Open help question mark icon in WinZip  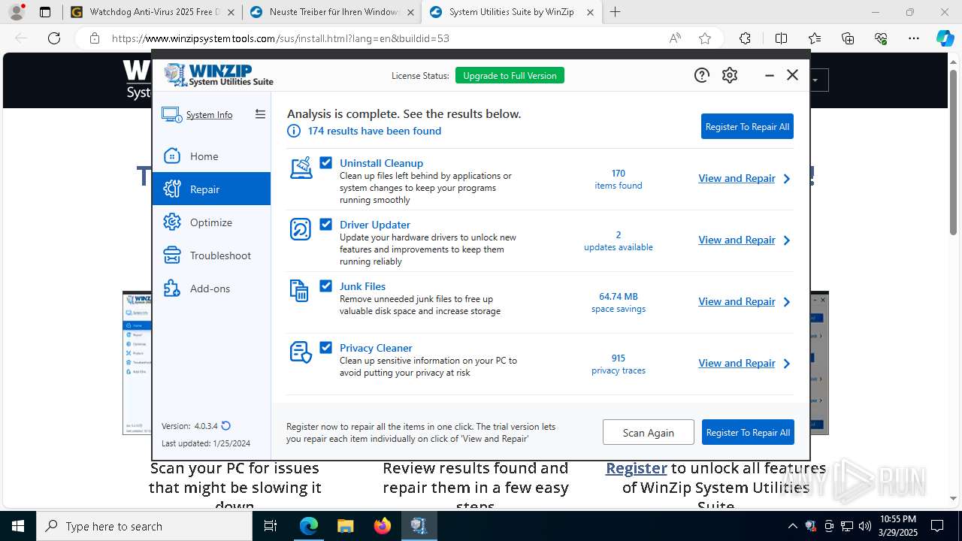(702, 75)
